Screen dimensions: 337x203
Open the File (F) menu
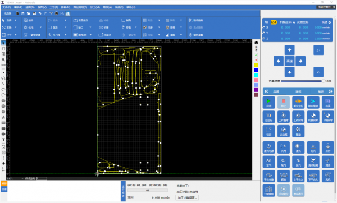6,7
